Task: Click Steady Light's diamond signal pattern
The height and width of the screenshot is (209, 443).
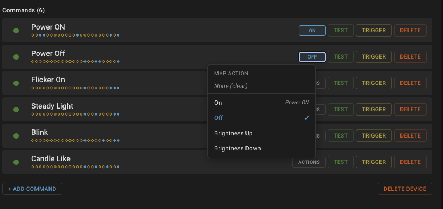Action: point(75,114)
